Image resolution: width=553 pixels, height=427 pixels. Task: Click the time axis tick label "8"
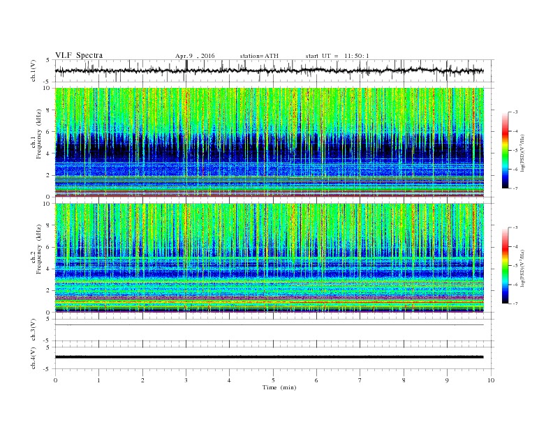(404, 380)
